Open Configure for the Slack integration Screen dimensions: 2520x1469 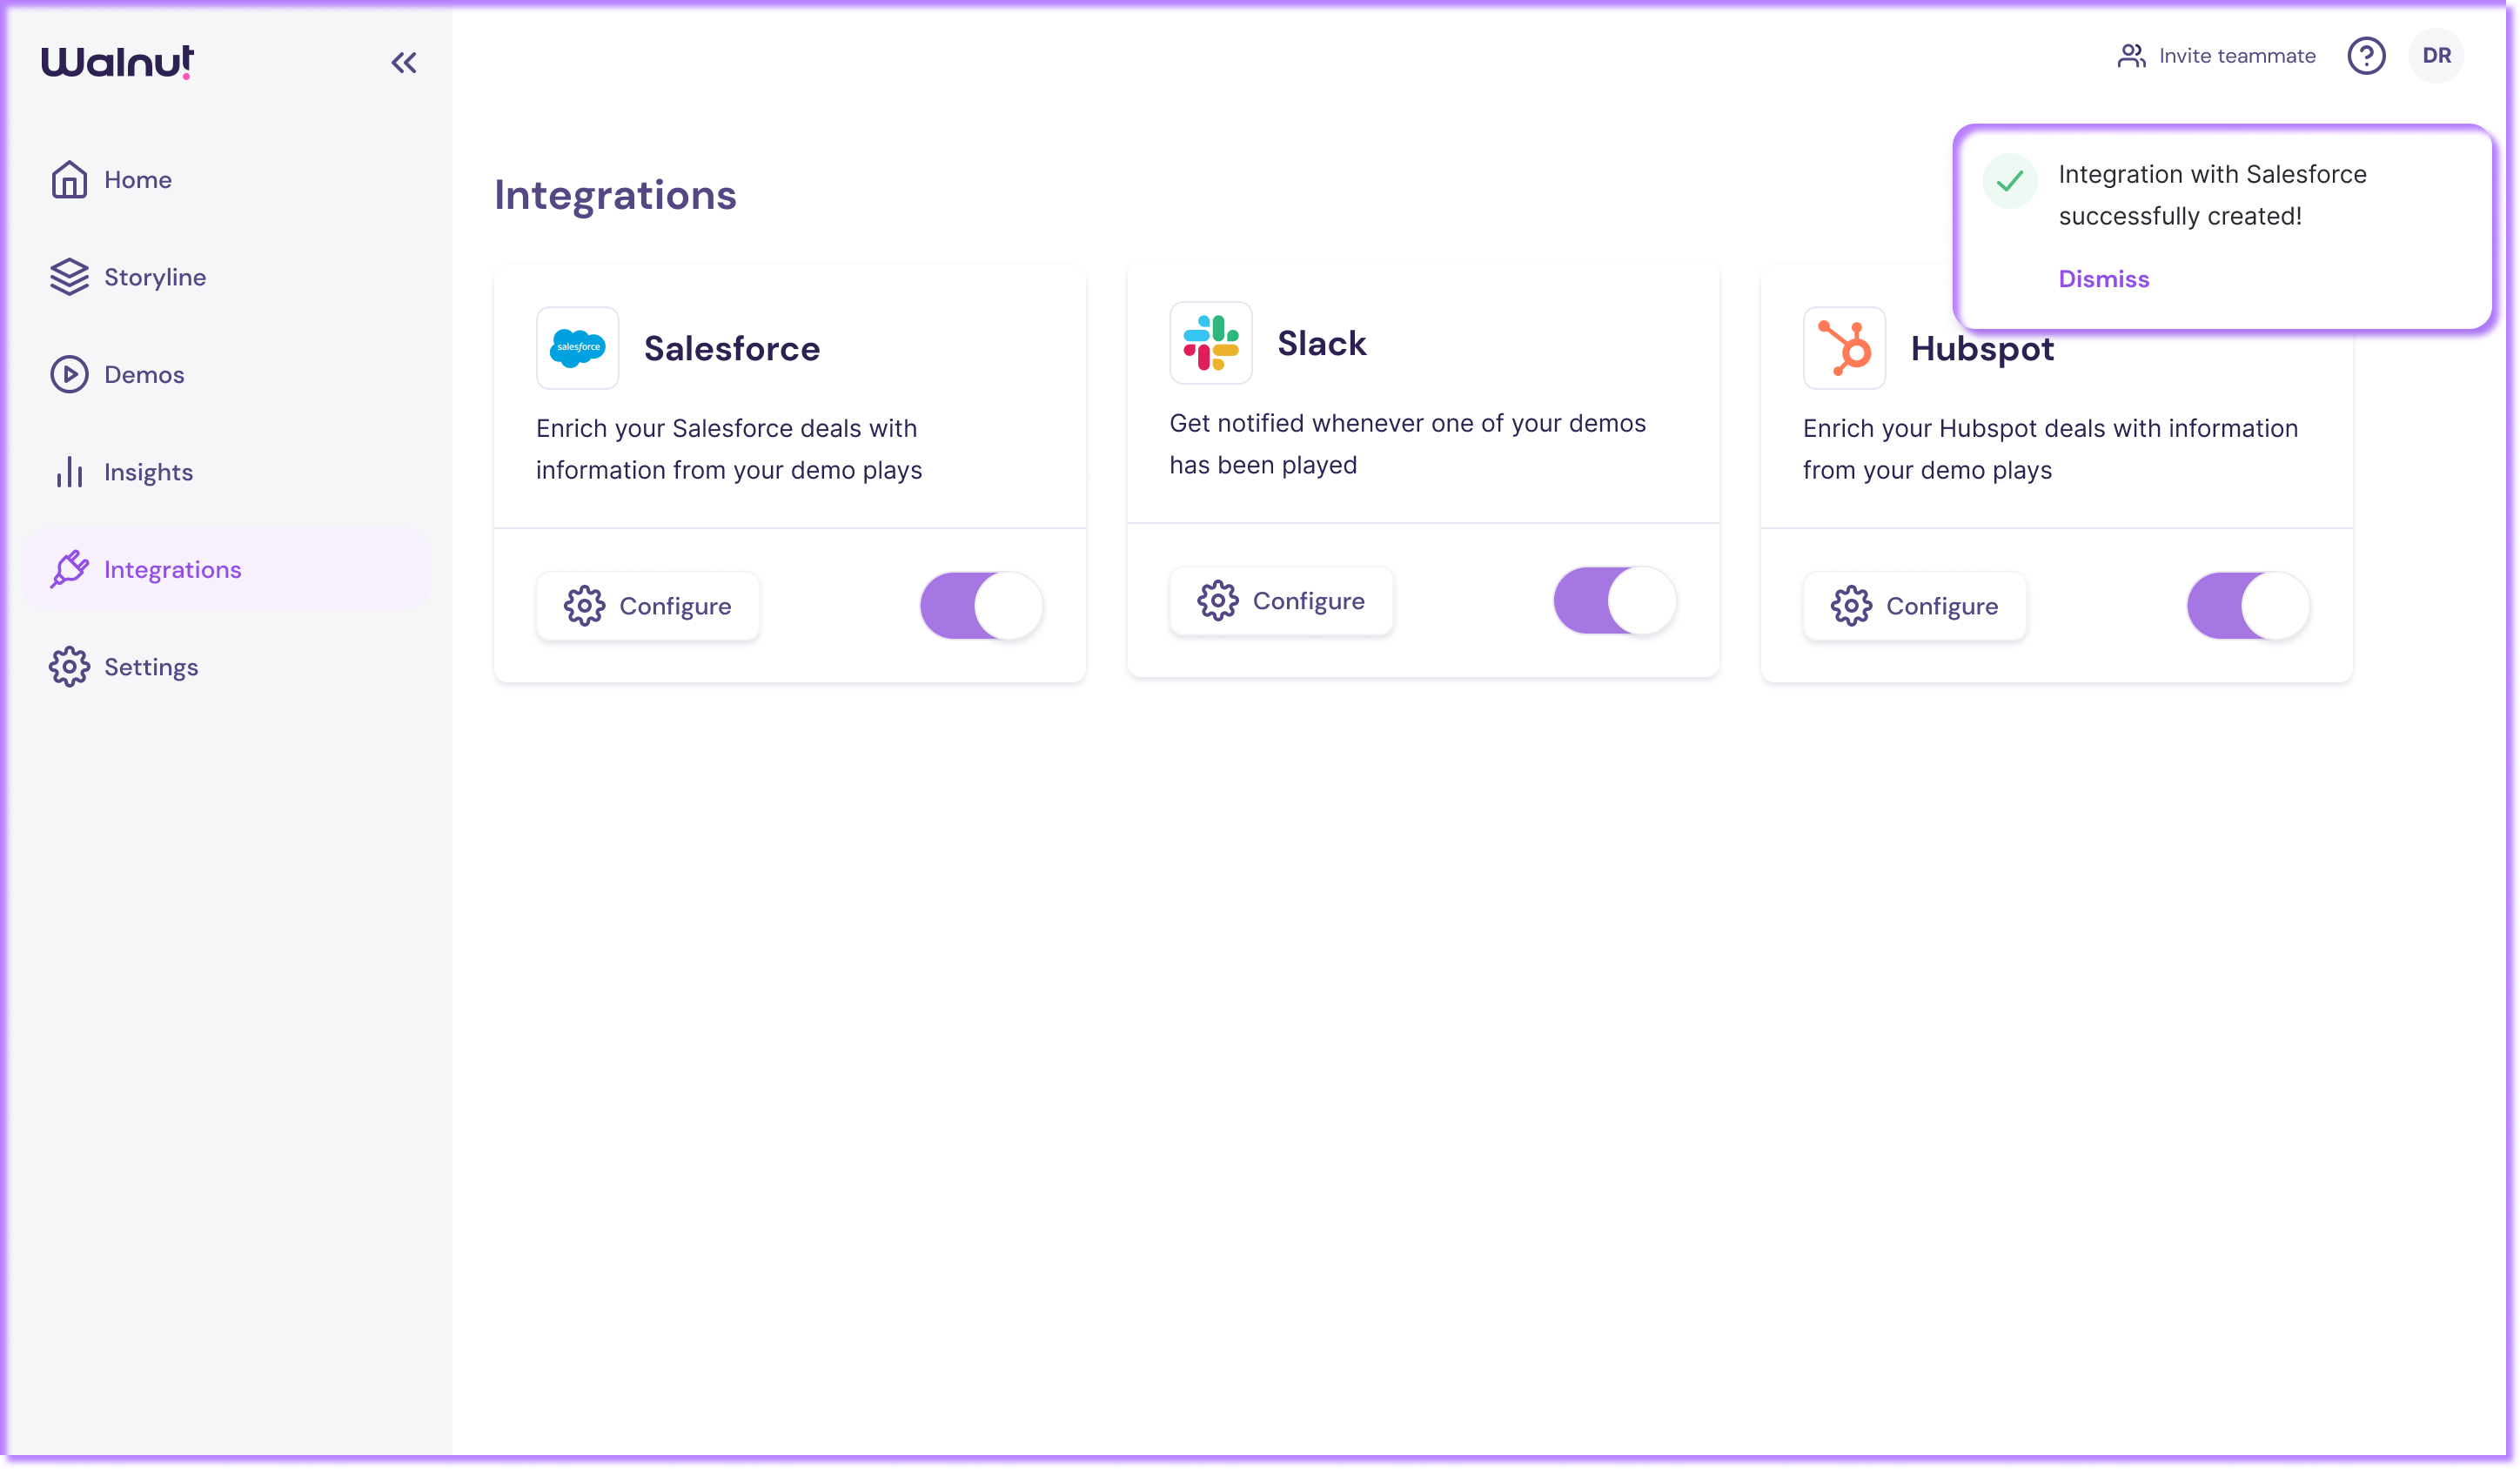[1281, 601]
